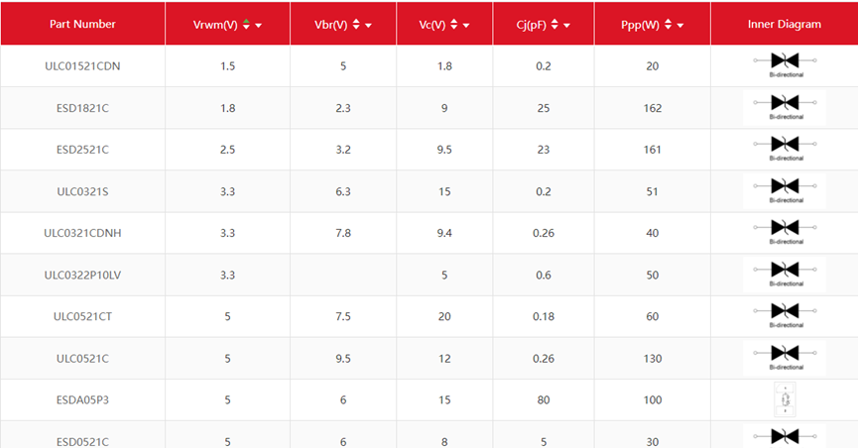Expand the Cj(pF) filter dropdown
858x448 pixels.
pos(566,26)
